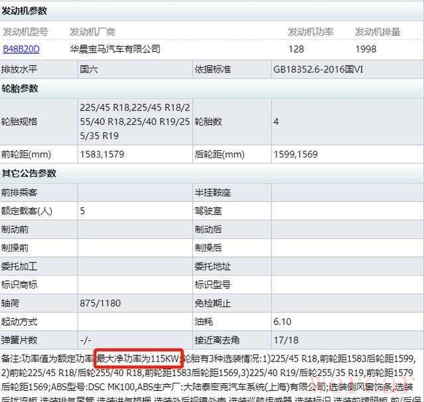Select the axle load value 875/1180
This screenshot has height=402, width=424.
pyautogui.click(x=99, y=303)
